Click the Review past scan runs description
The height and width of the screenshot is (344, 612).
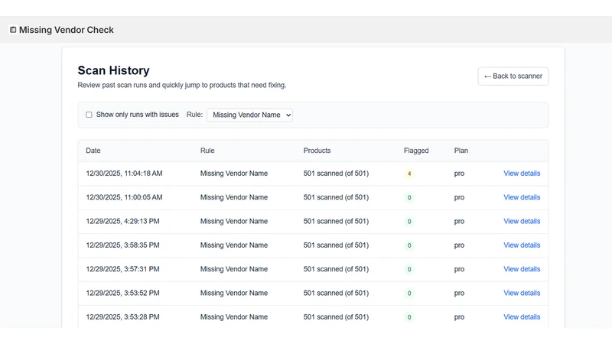point(182,85)
